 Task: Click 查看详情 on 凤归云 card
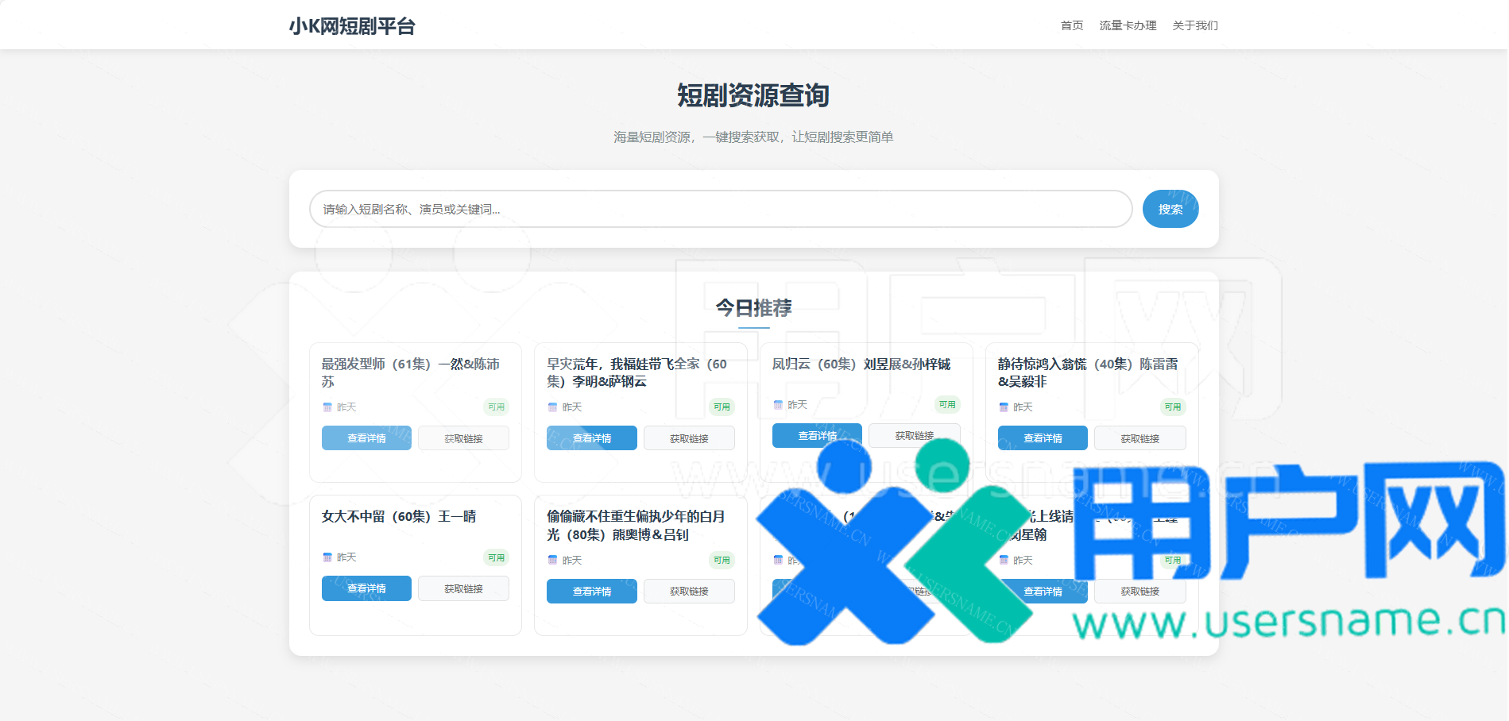click(817, 436)
